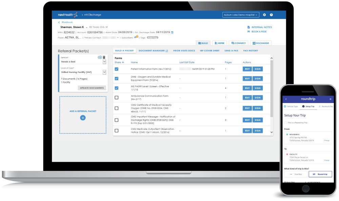339x201 pixels.
Task: Select the BUILD A PACKET subtab
Action: (124, 51)
